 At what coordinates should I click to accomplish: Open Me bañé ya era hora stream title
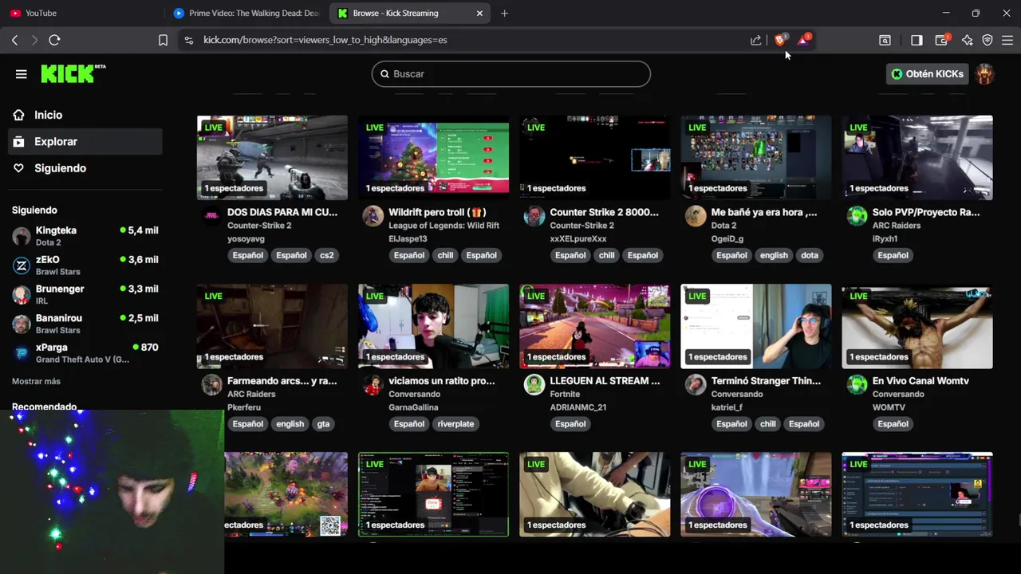764,212
